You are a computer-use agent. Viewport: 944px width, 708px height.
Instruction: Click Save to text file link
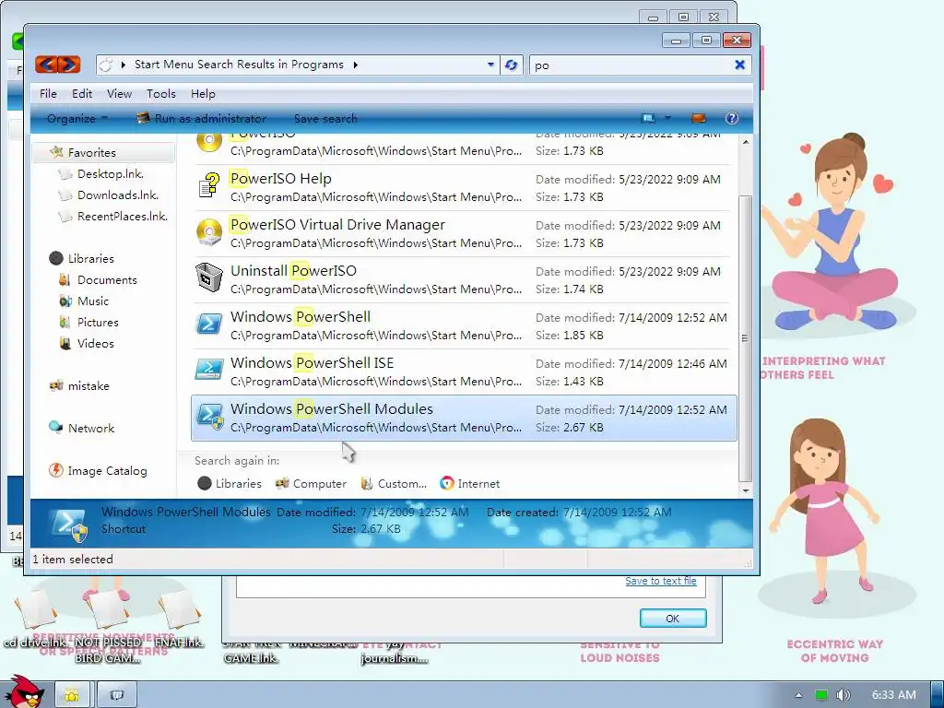click(660, 581)
